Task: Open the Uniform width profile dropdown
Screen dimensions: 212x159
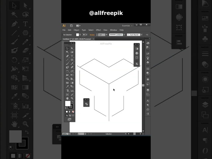Action: pyautogui.click(x=124, y=35)
